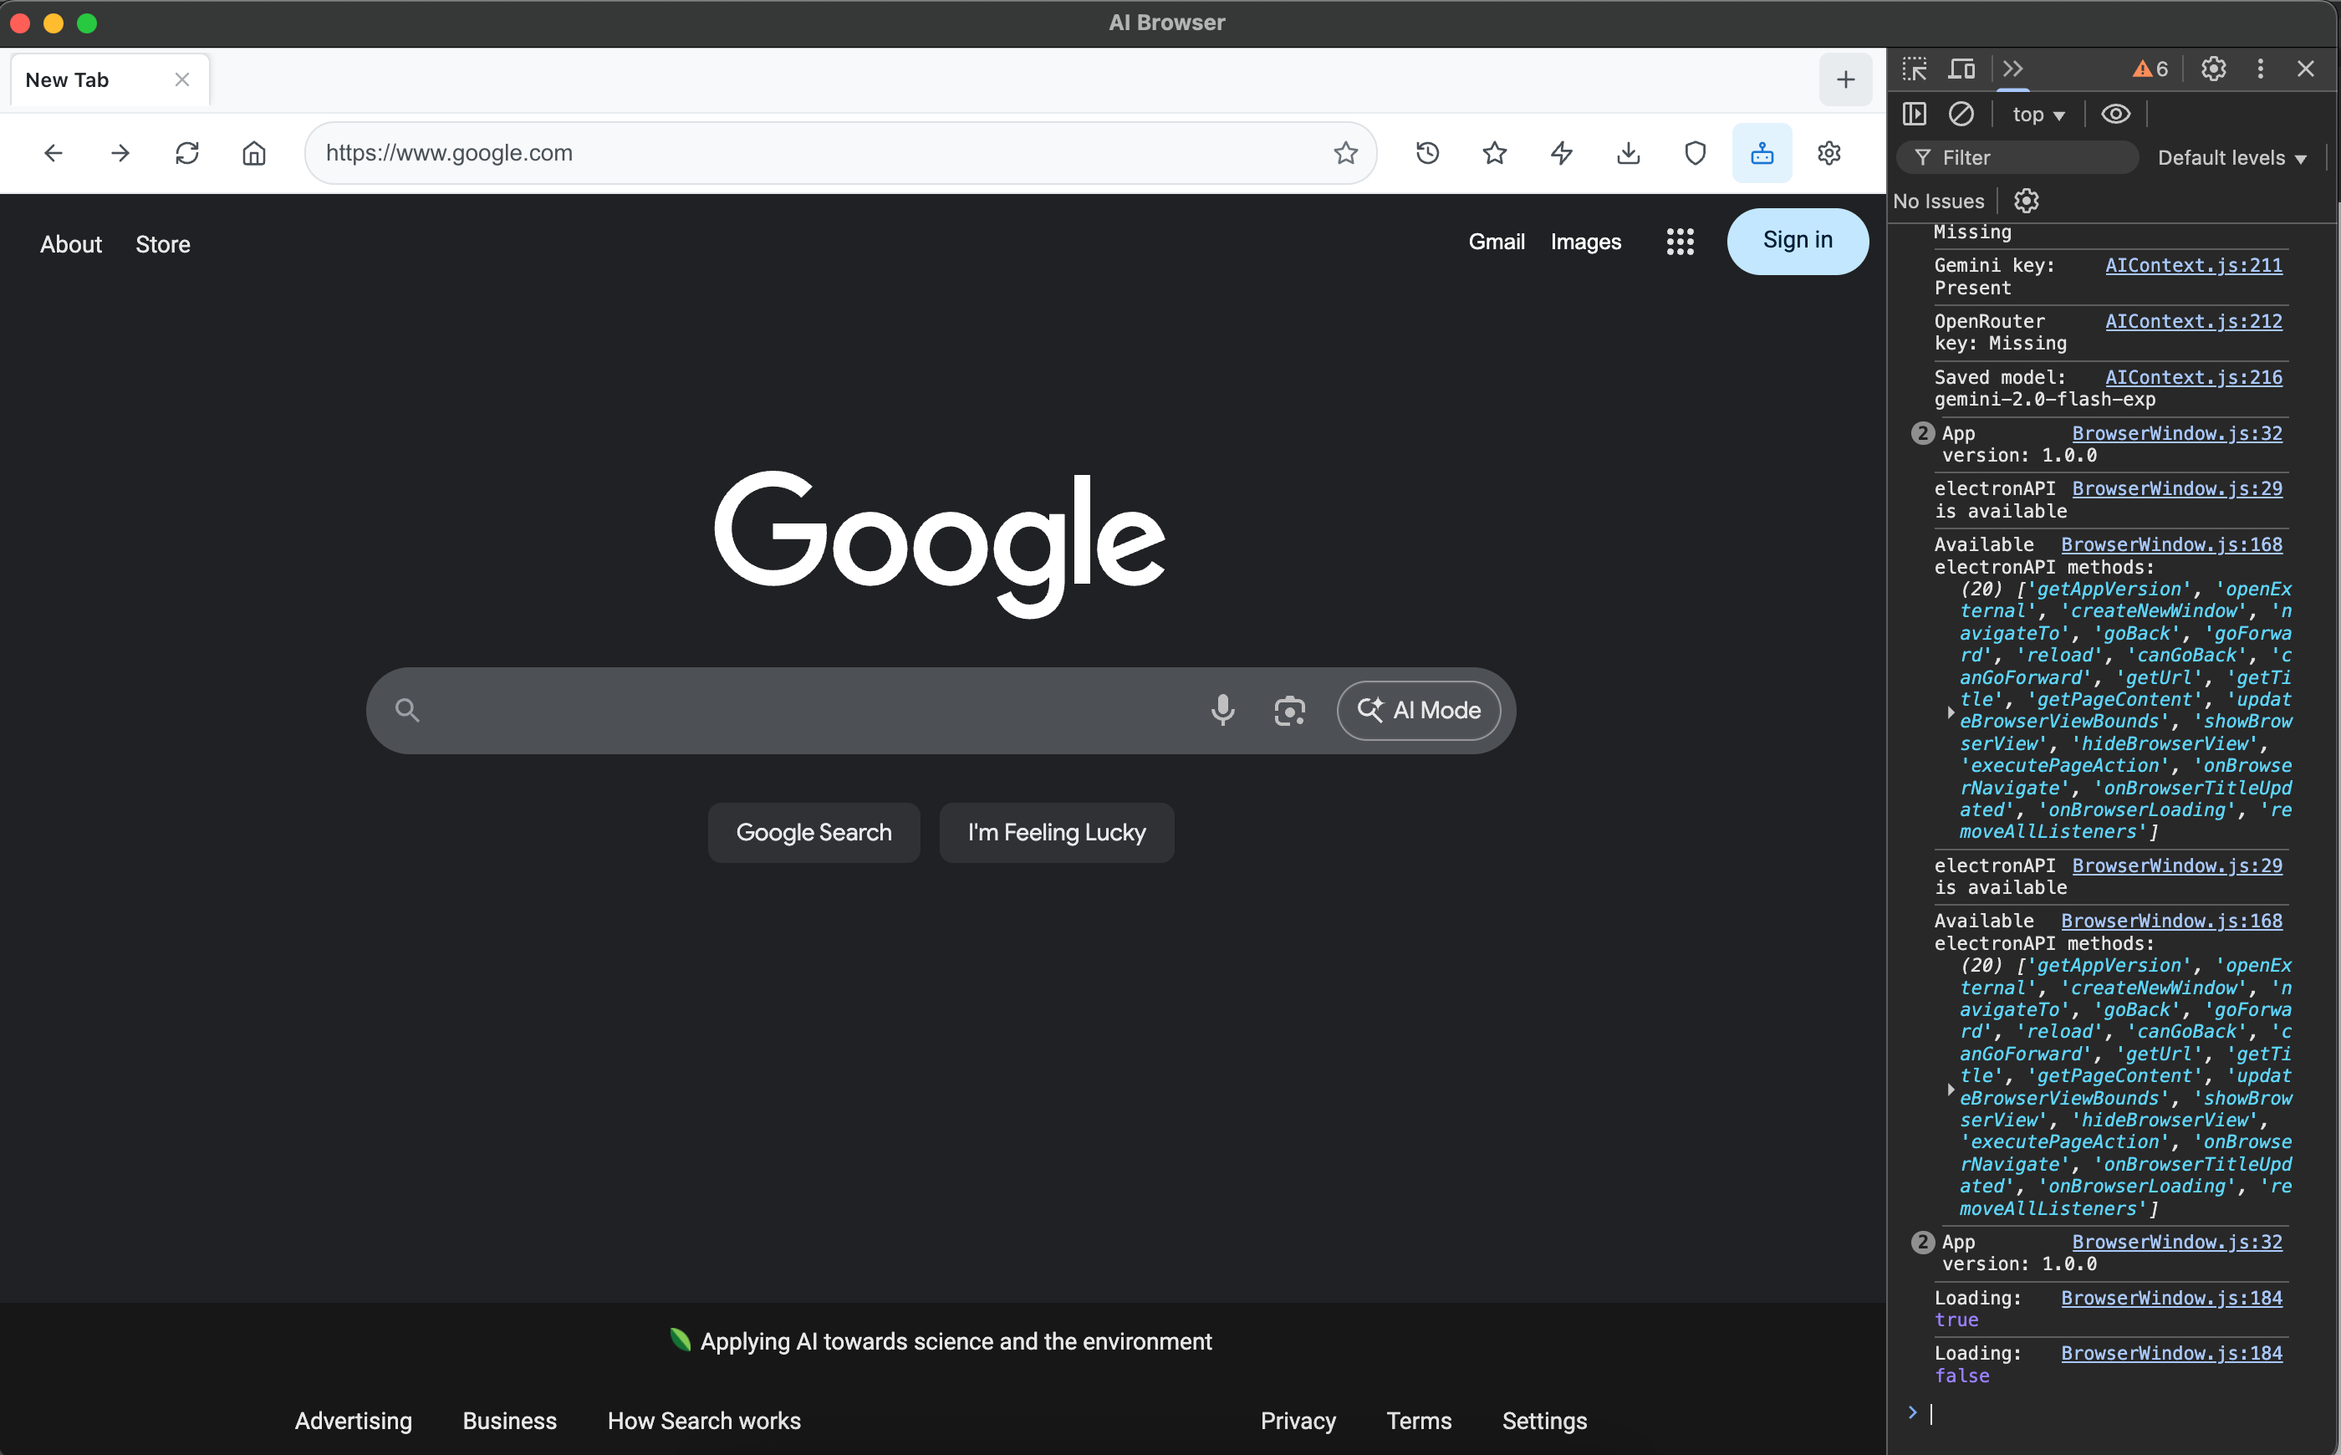The width and height of the screenshot is (2341, 1455).
Task: Open the history clock icon
Action: click(x=1427, y=153)
